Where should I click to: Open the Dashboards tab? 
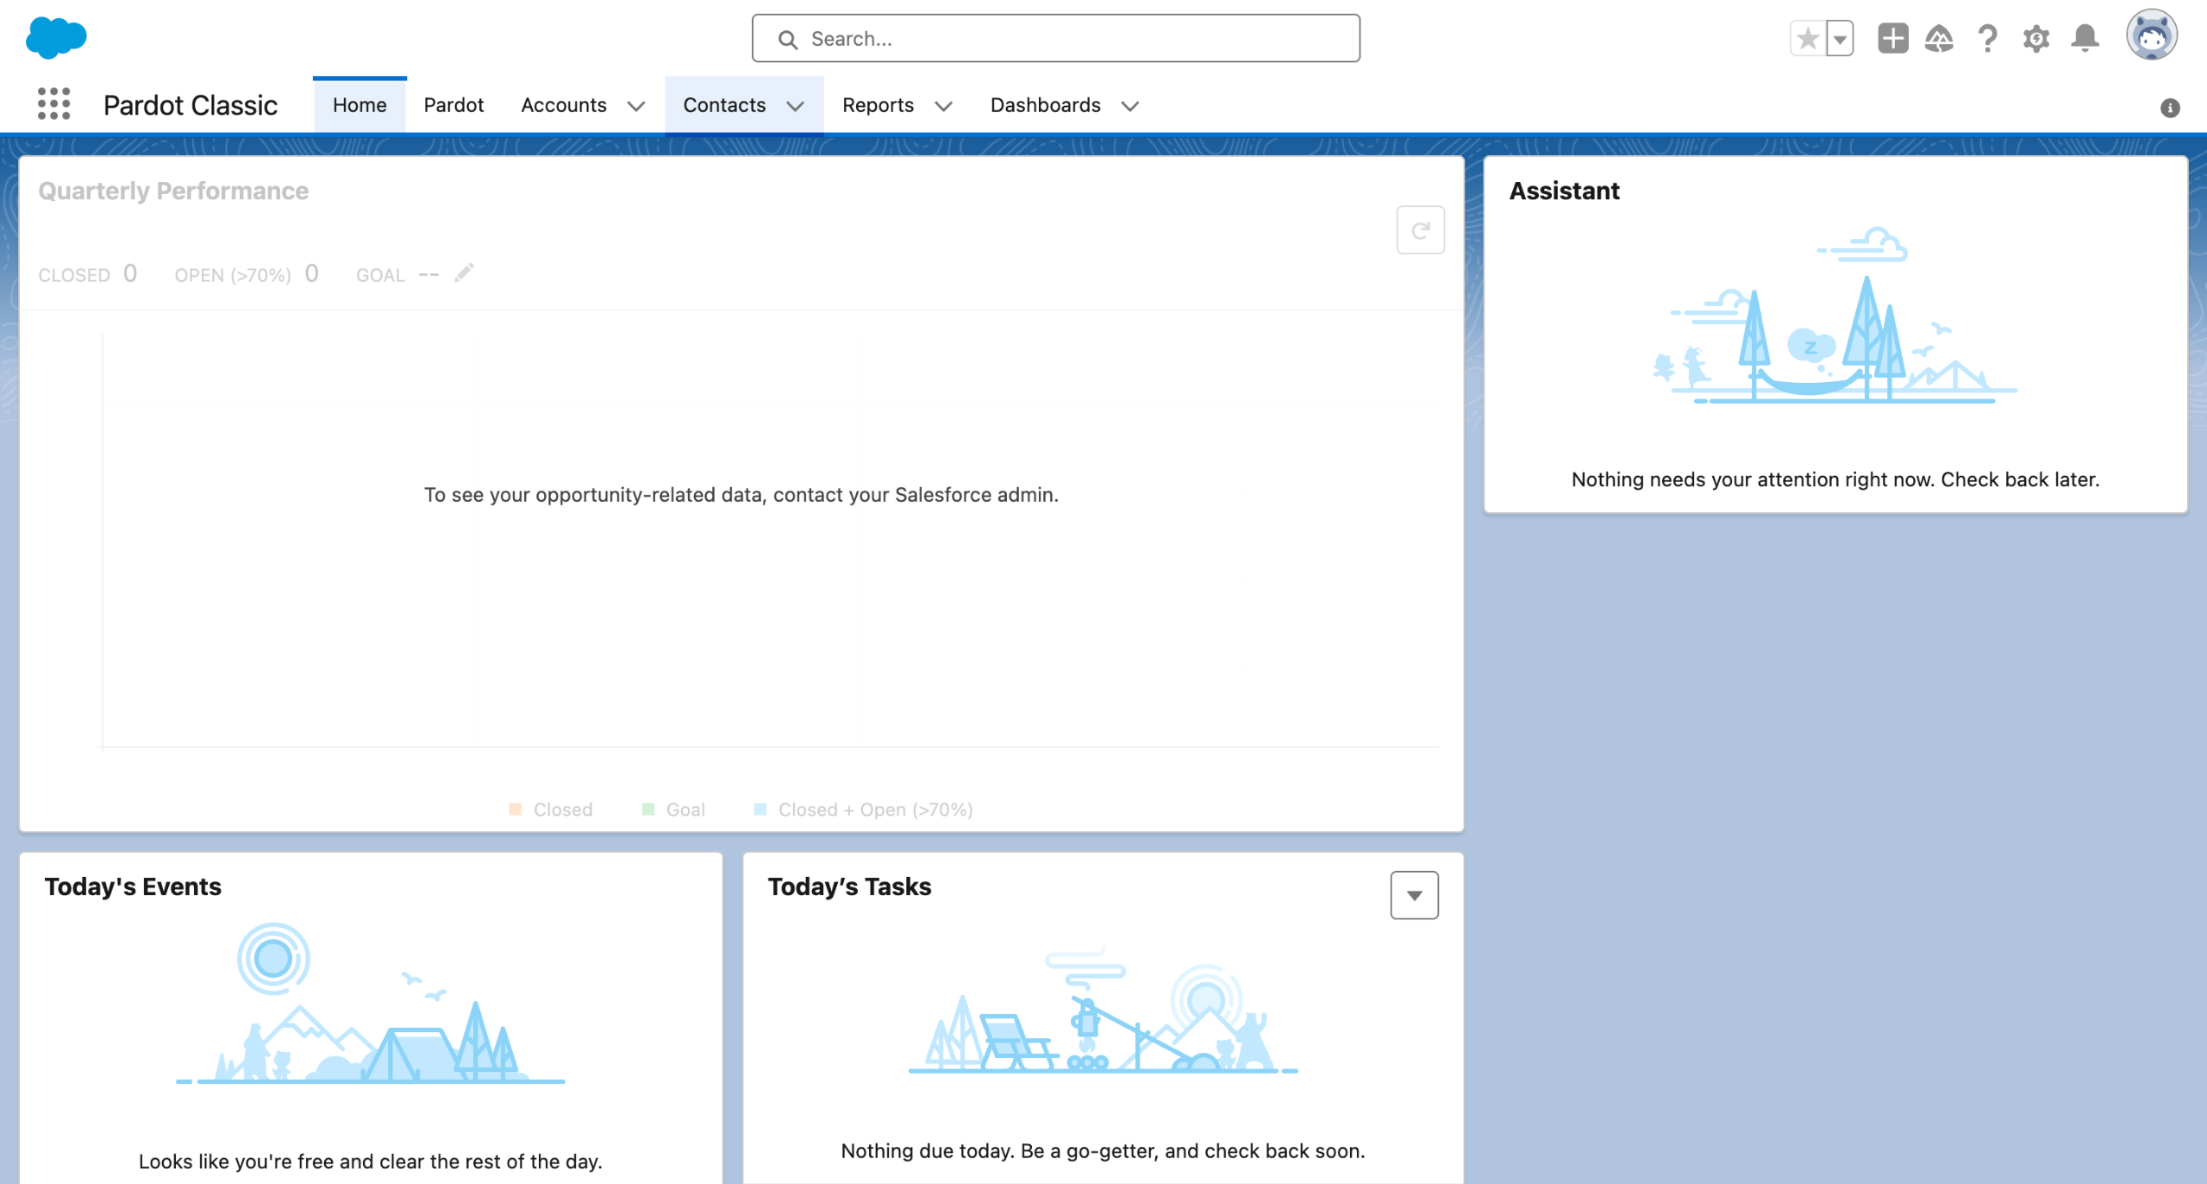coord(1045,105)
